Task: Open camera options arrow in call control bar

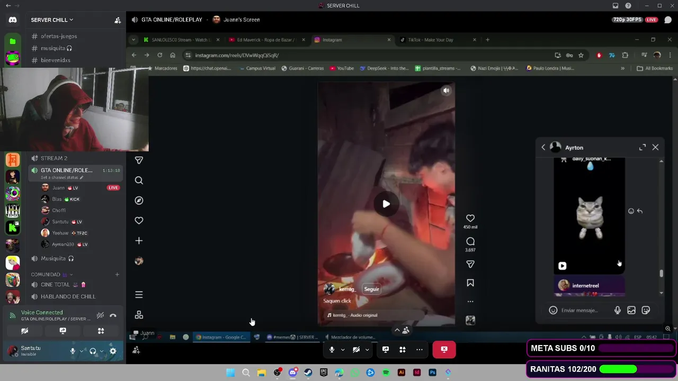Action: [367, 349]
